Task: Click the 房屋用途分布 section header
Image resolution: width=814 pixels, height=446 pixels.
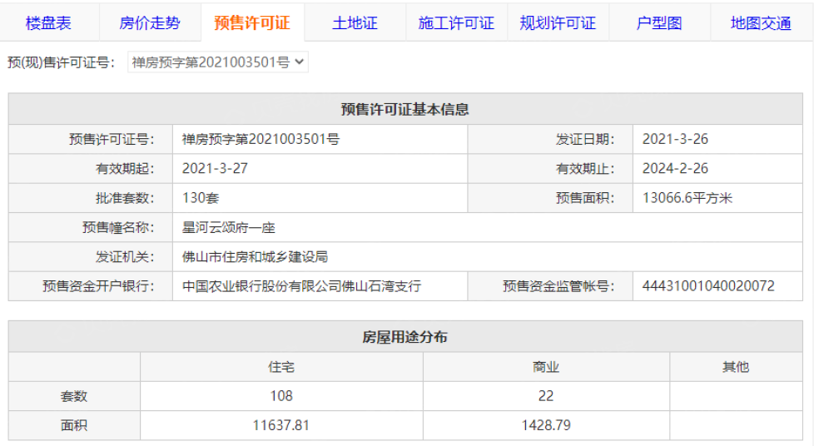Action: (405, 337)
